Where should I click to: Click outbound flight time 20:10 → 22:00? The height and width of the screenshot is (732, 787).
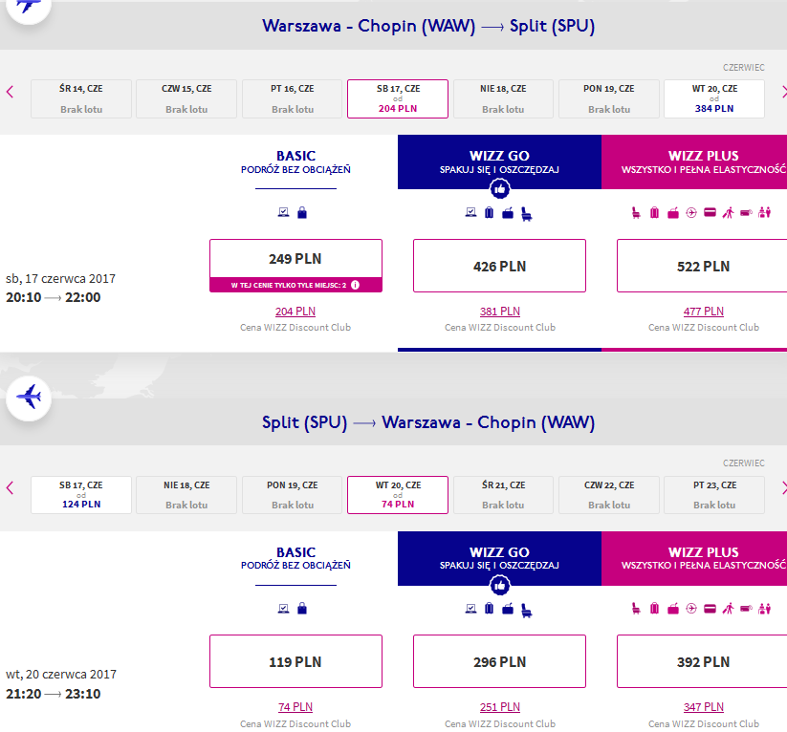(x=54, y=297)
